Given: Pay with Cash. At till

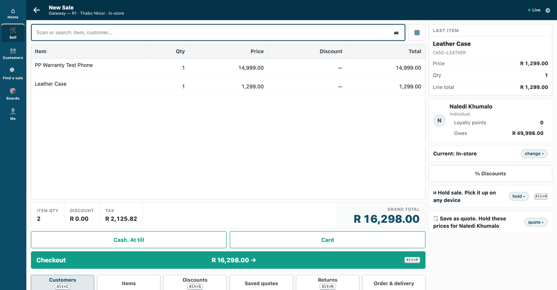Looking at the screenshot, I should (x=129, y=240).
